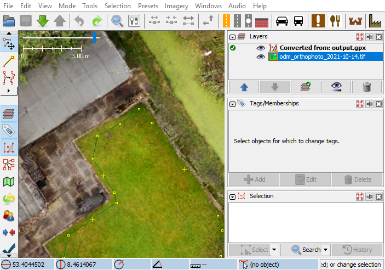Click the Redo arrow in the toolbar

click(97, 21)
